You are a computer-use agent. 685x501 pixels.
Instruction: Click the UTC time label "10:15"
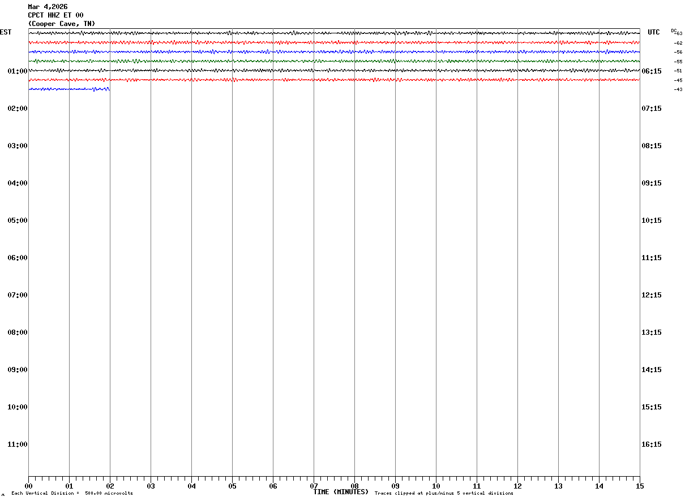click(652, 221)
